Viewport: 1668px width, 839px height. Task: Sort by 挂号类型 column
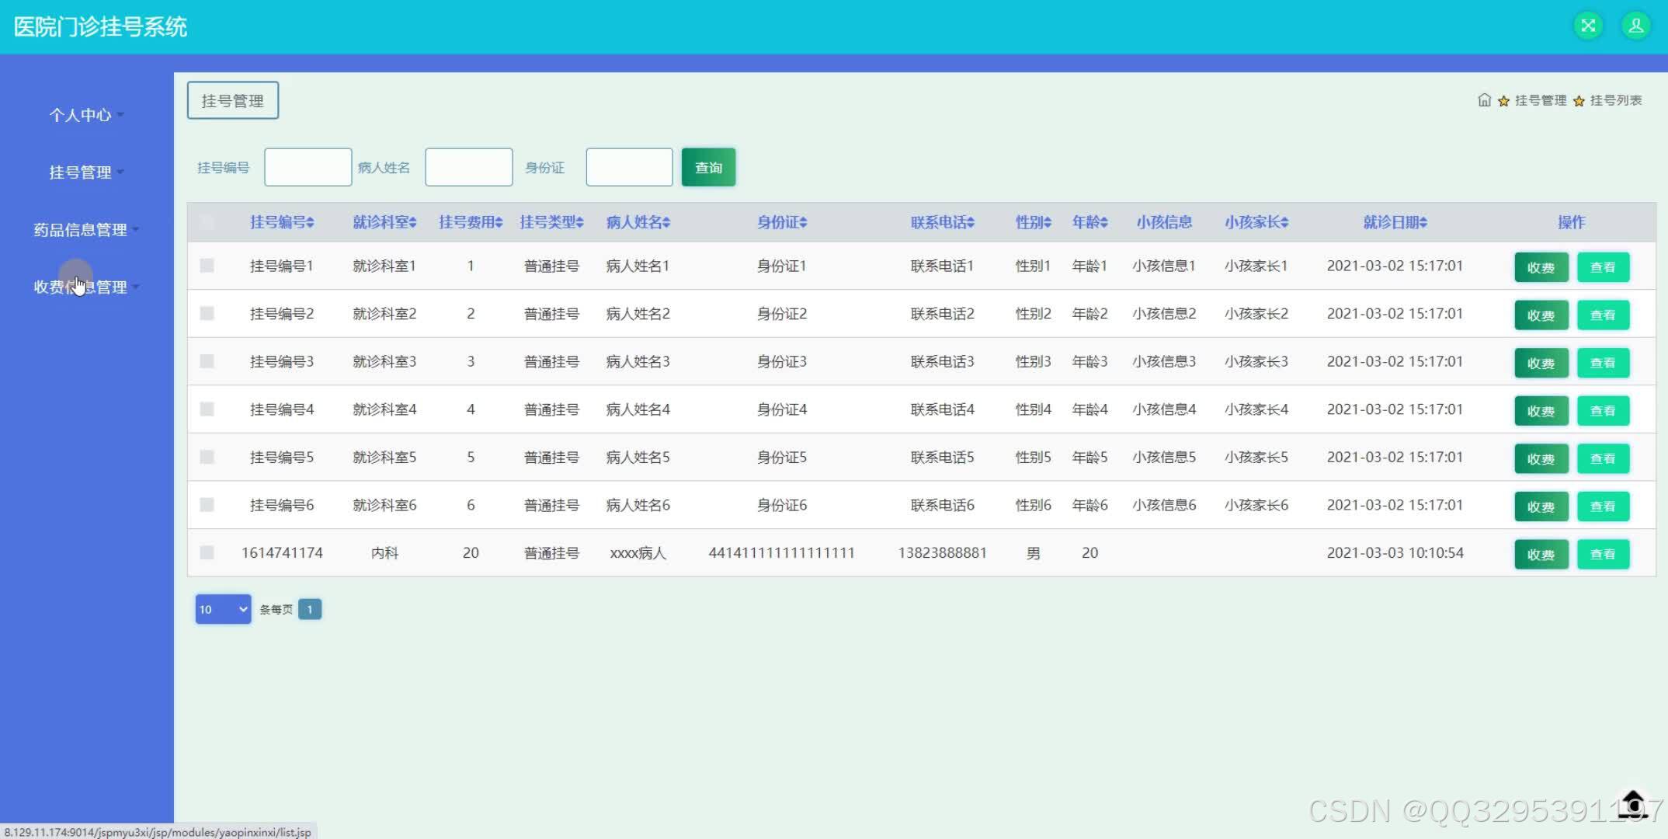click(x=551, y=222)
